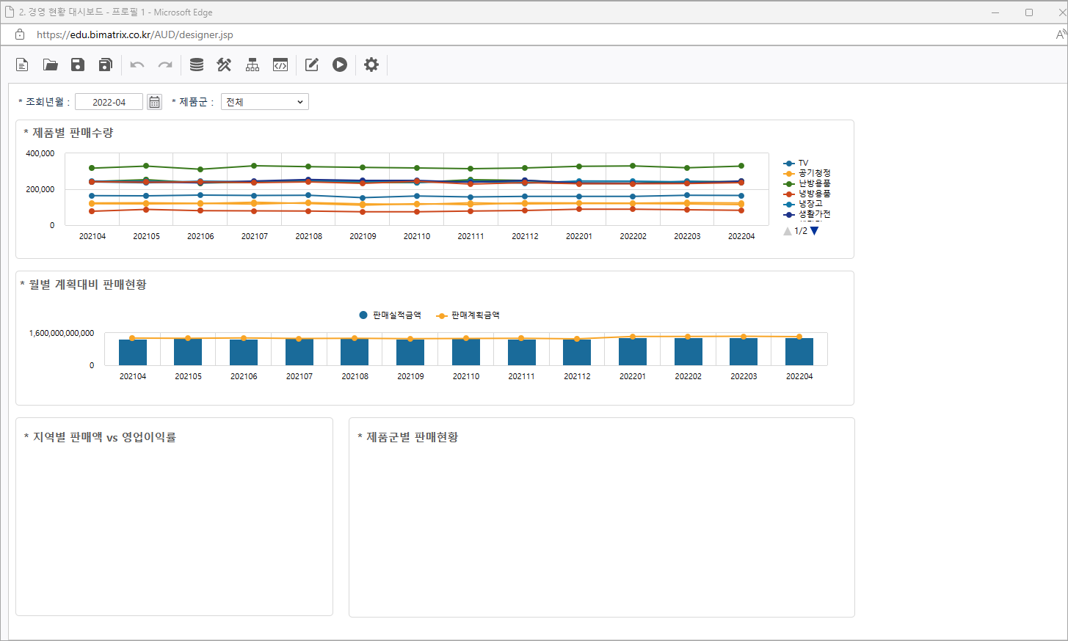Screen dimensions: 1068x641
Task: Save the dashboard with the floppy icon
Action: (78, 65)
